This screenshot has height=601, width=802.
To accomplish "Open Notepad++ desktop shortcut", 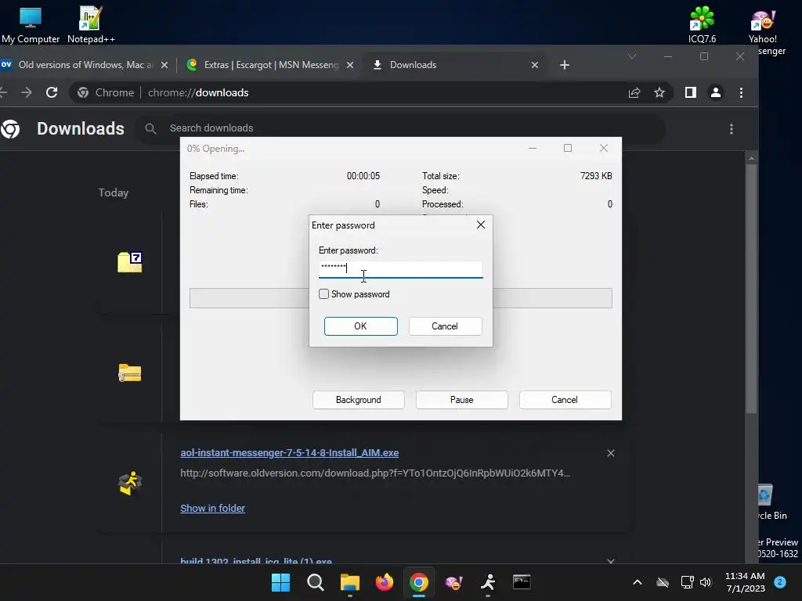I will [91, 24].
